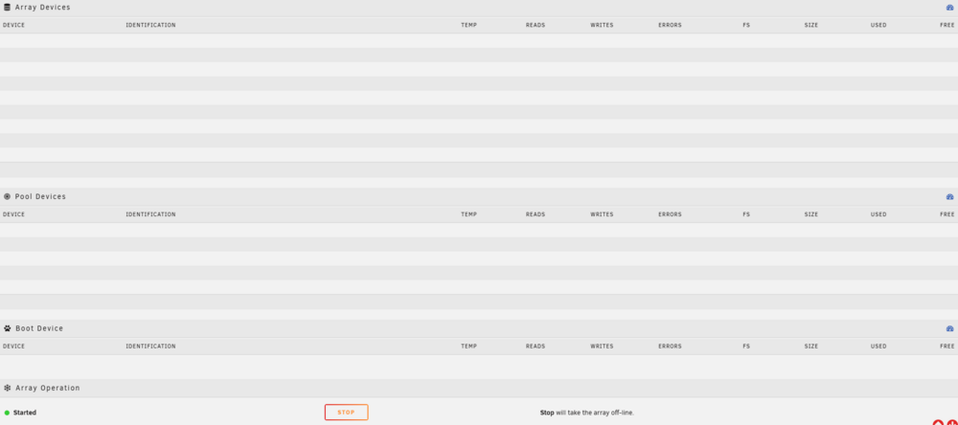Image resolution: width=958 pixels, height=425 pixels.
Task: Click DEVICE column header in Array Devices
Action: click(14, 25)
